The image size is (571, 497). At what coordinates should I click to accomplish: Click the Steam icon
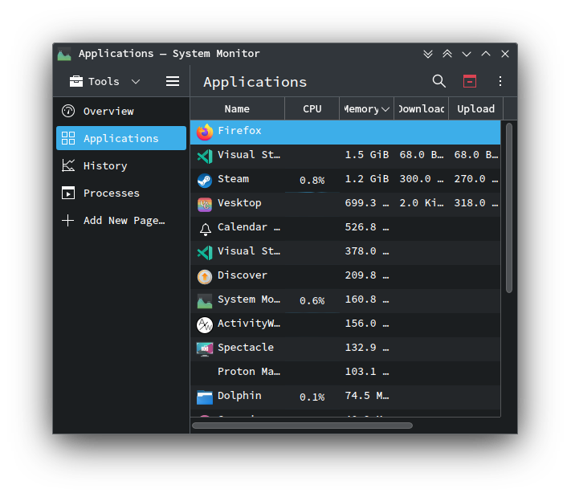[205, 181]
